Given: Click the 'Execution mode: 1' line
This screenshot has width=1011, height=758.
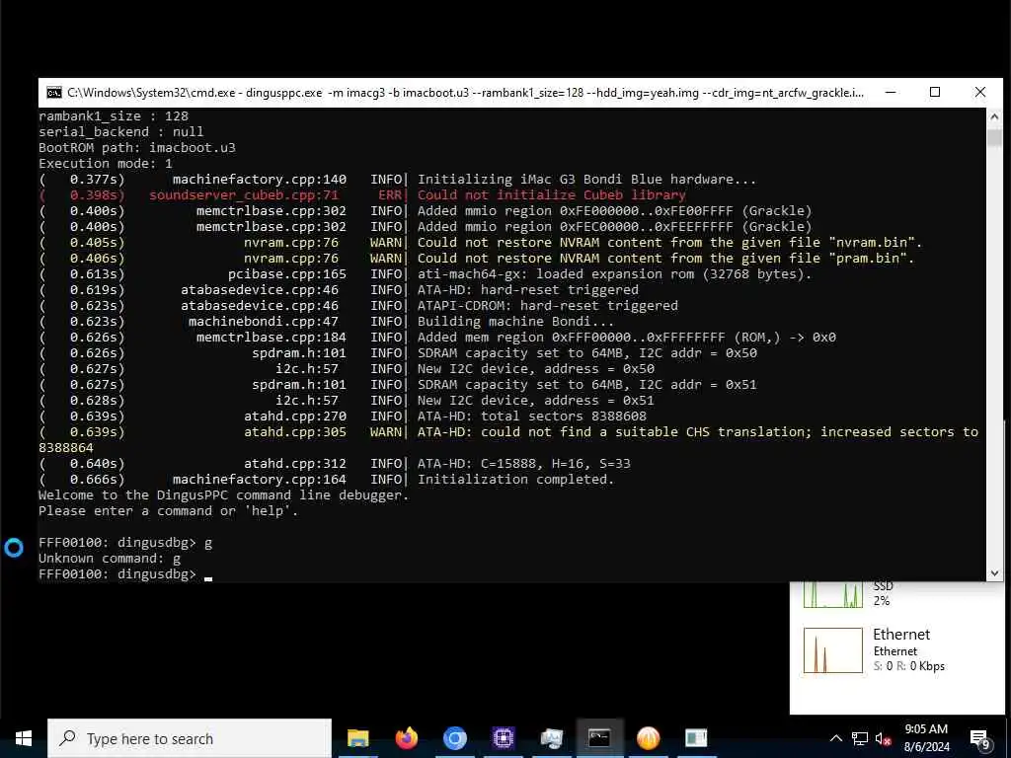Looking at the screenshot, I should pos(106,164).
